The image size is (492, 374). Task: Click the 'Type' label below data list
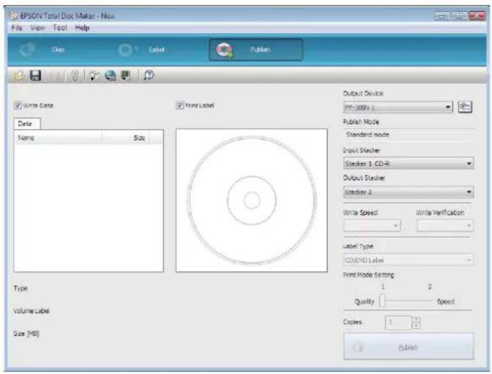pyautogui.click(x=21, y=288)
